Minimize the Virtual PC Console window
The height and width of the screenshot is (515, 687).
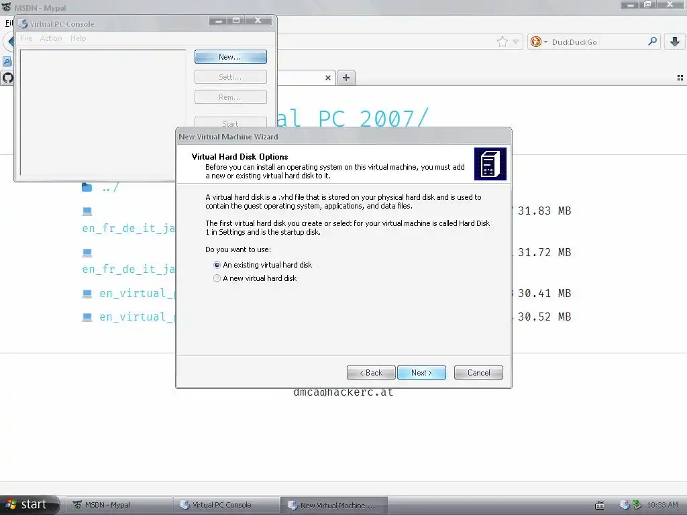[x=219, y=20]
